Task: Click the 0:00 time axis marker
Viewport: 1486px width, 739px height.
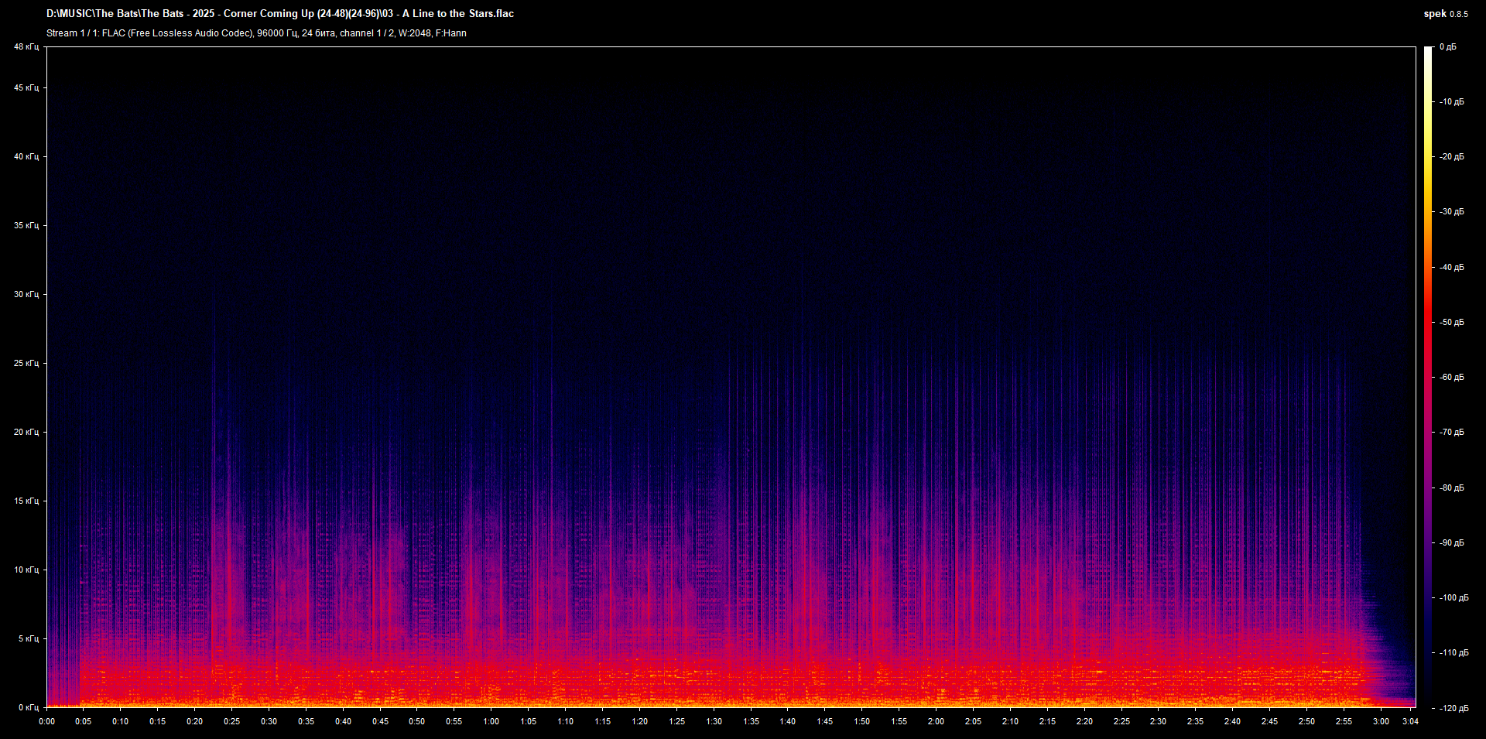Action: [x=47, y=721]
